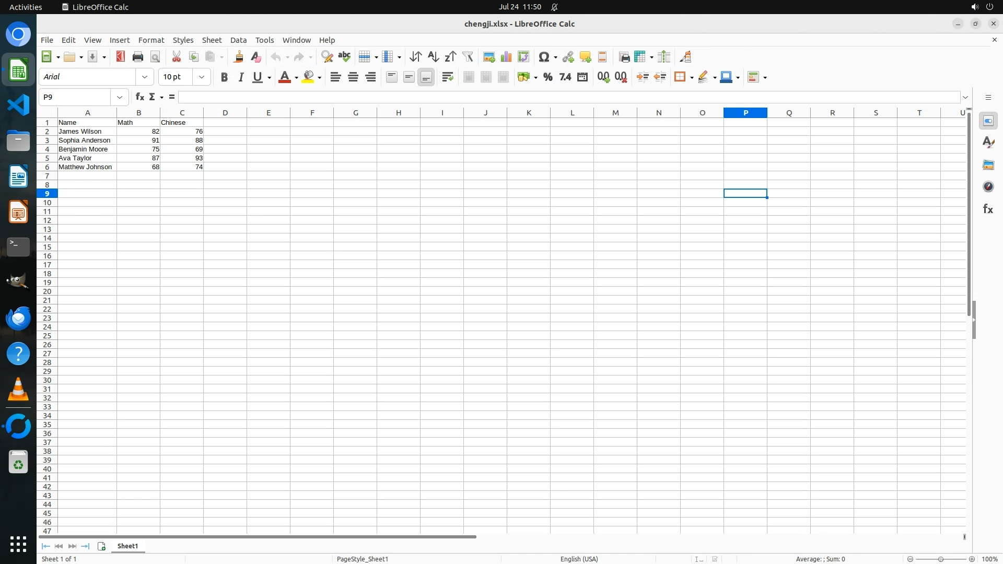Viewport: 1003px width, 564px height.
Task: Click the Merge and Center Cells icon
Action: [x=469, y=77]
